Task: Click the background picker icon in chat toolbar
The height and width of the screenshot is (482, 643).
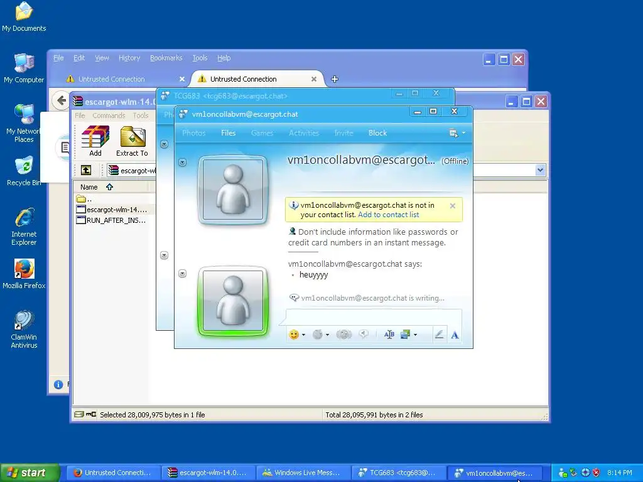Action: tap(405, 335)
